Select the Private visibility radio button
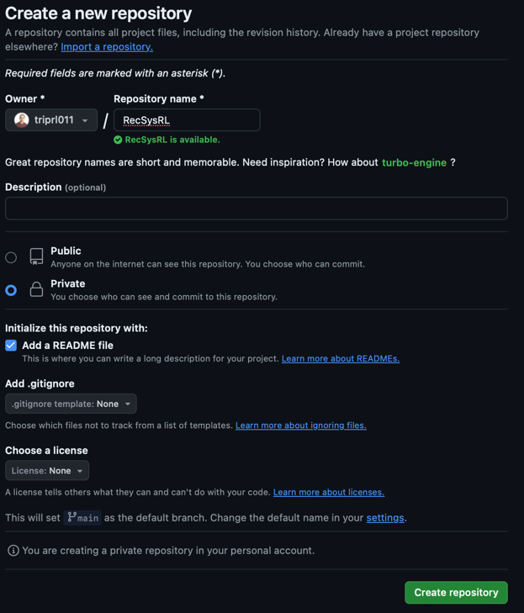The image size is (524, 613). click(11, 290)
